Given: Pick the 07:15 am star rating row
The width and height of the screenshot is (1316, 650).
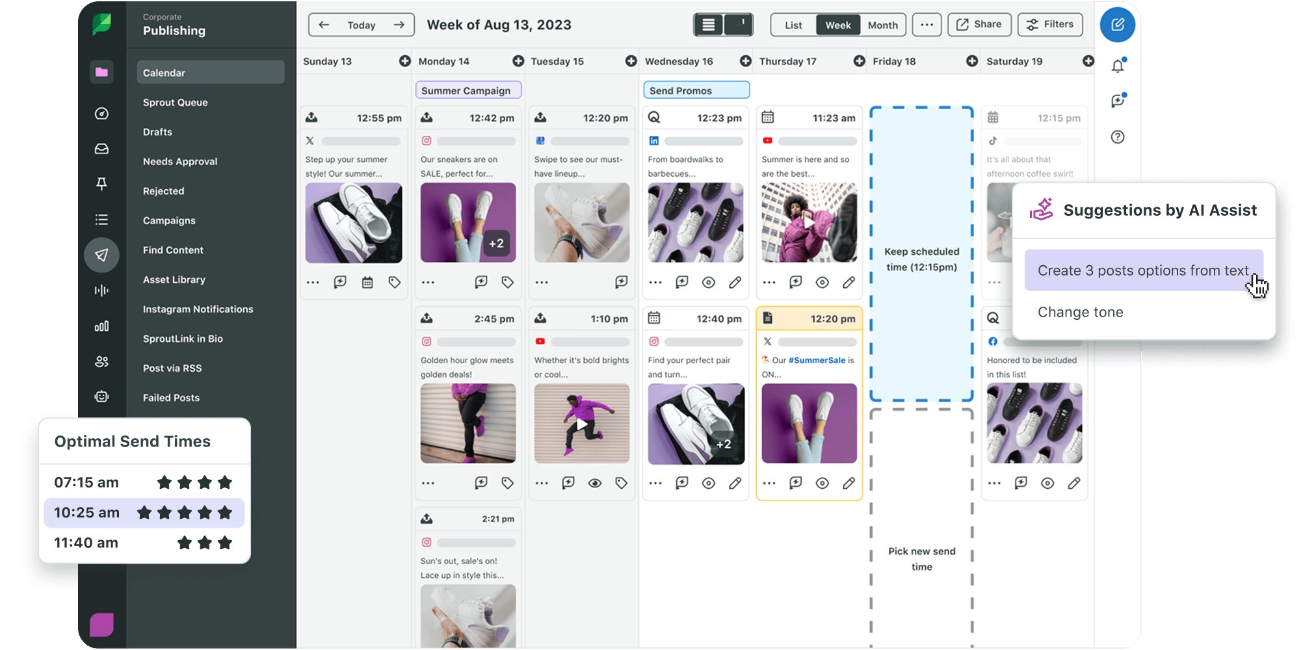Looking at the screenshot, I should pyautogui.click(x=144, y=482).
